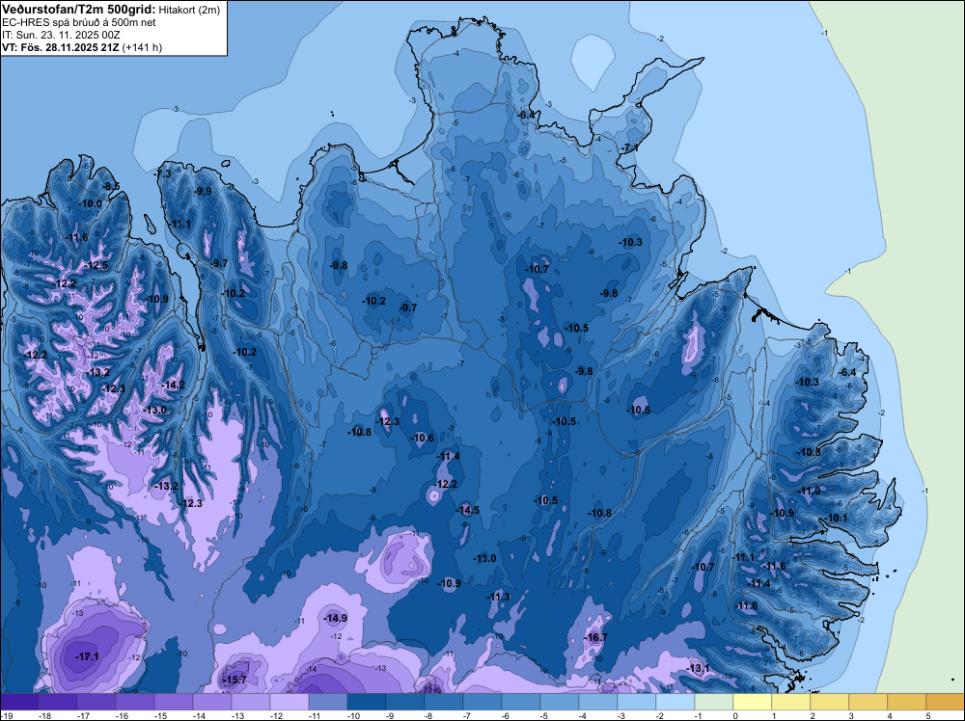The image size is (965, 721).
Task: Select the legend swatch between -11 and -10
Action: (x=328, y=702)
